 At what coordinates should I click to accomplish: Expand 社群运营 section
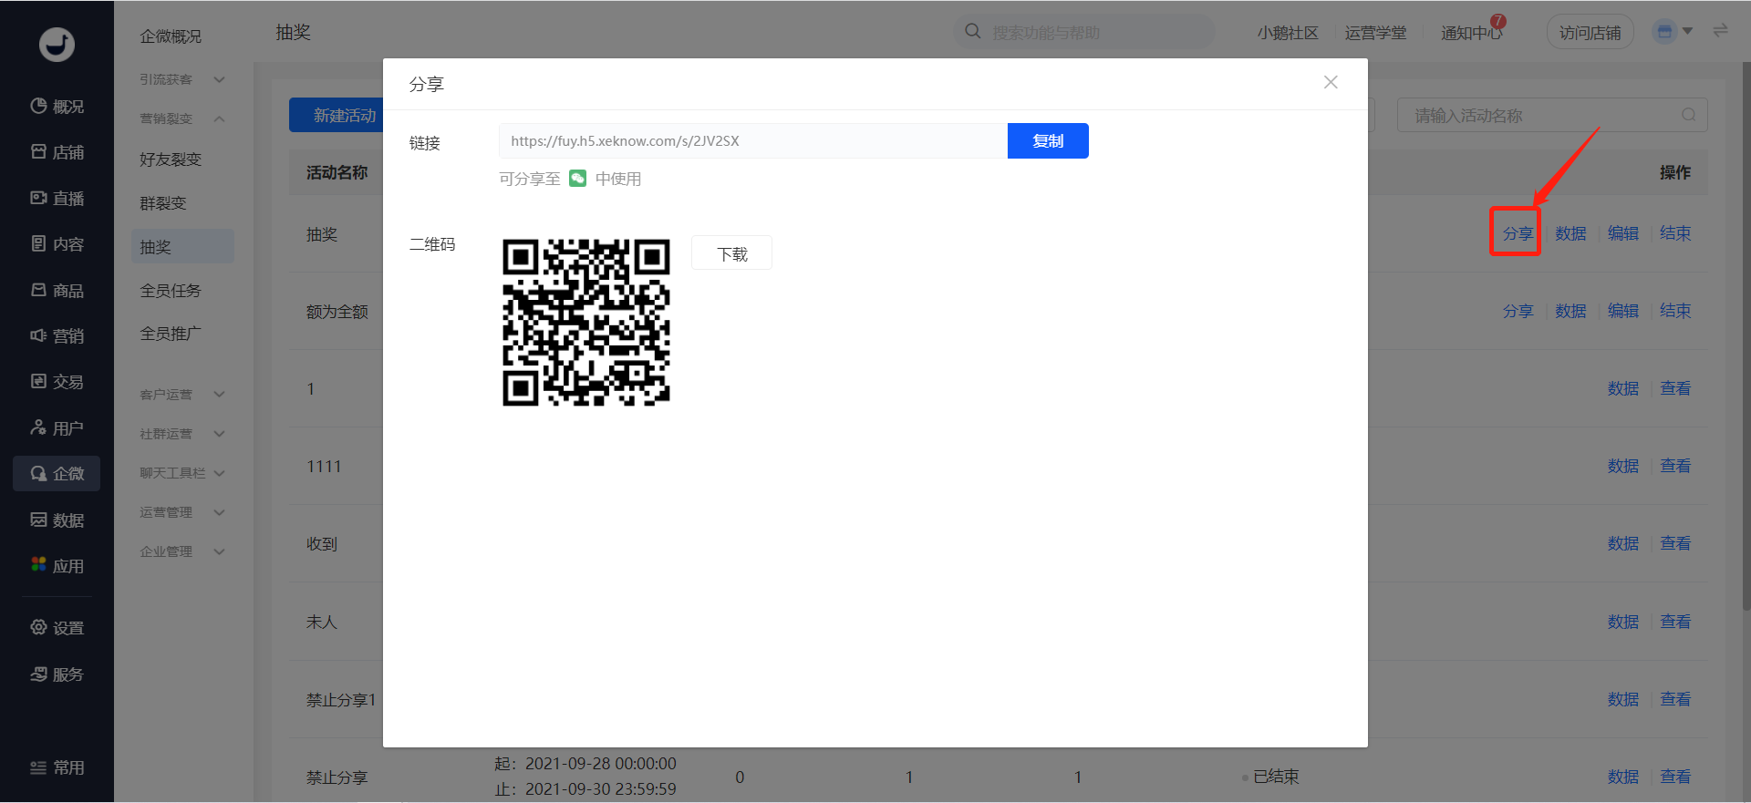(182, 434)
